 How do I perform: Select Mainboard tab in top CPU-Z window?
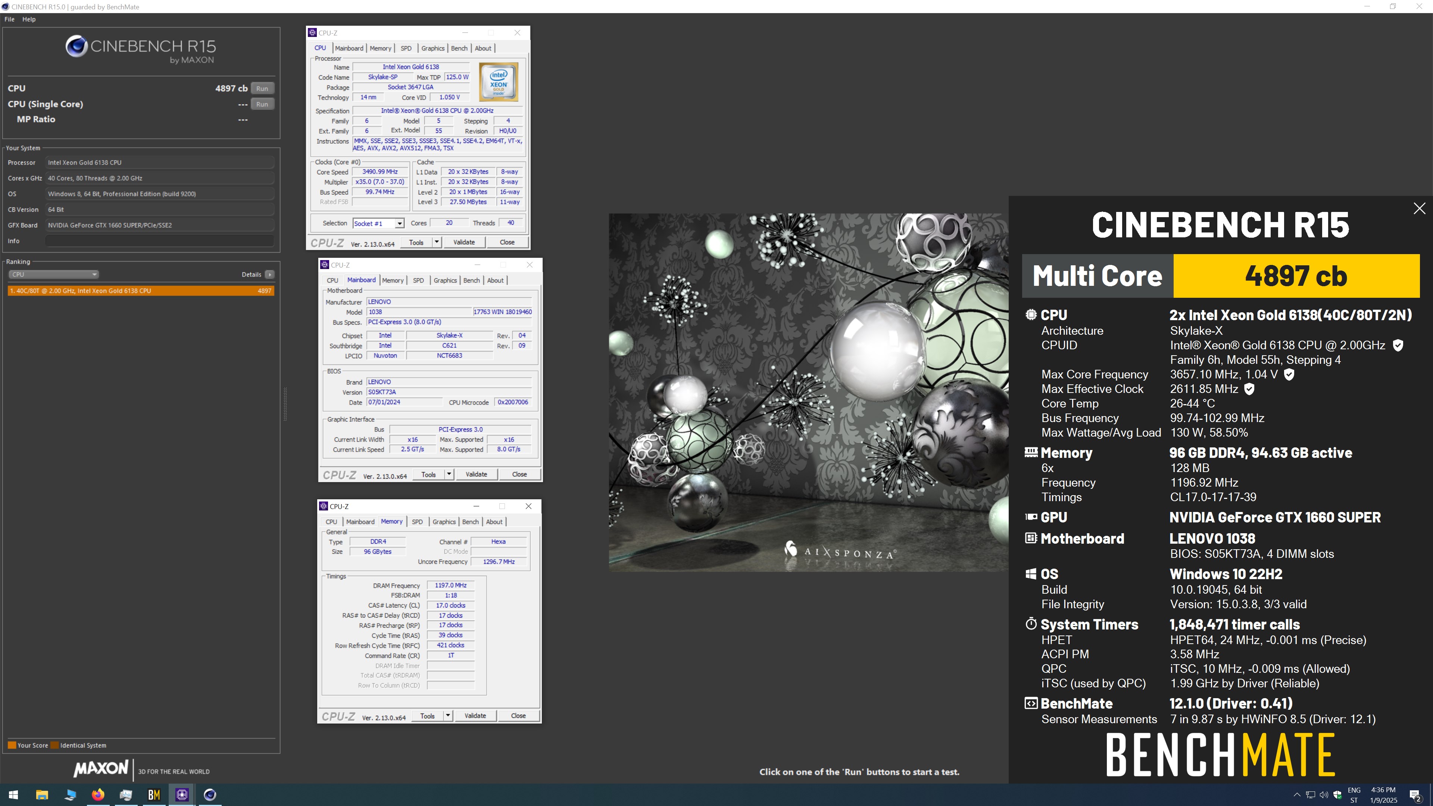349,49
